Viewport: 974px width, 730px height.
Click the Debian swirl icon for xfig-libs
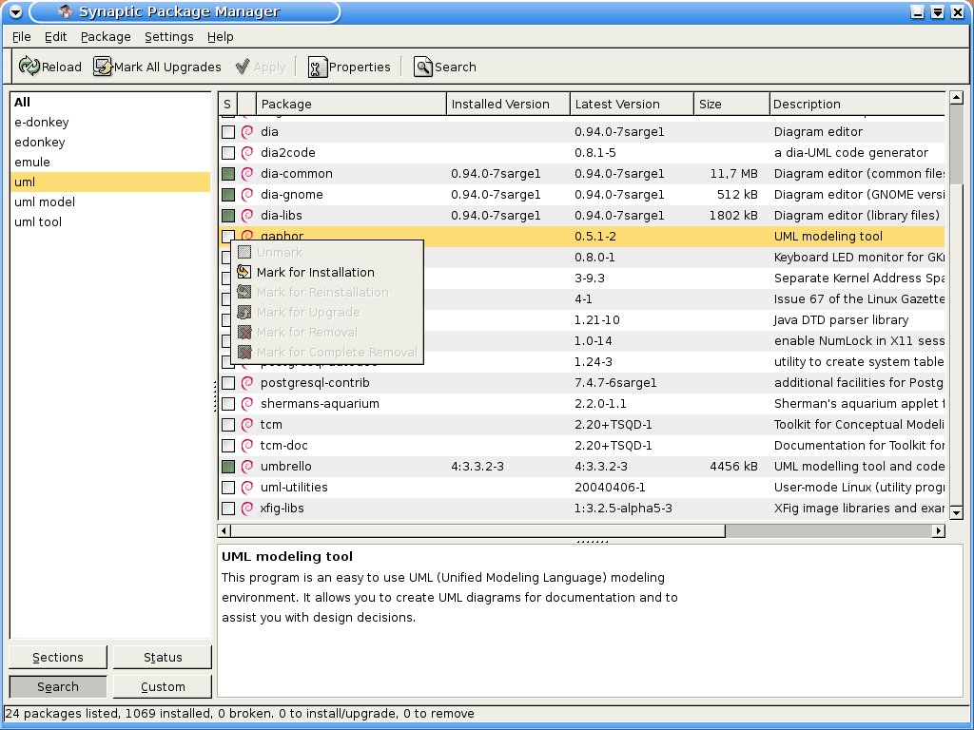tap(247, 509)
